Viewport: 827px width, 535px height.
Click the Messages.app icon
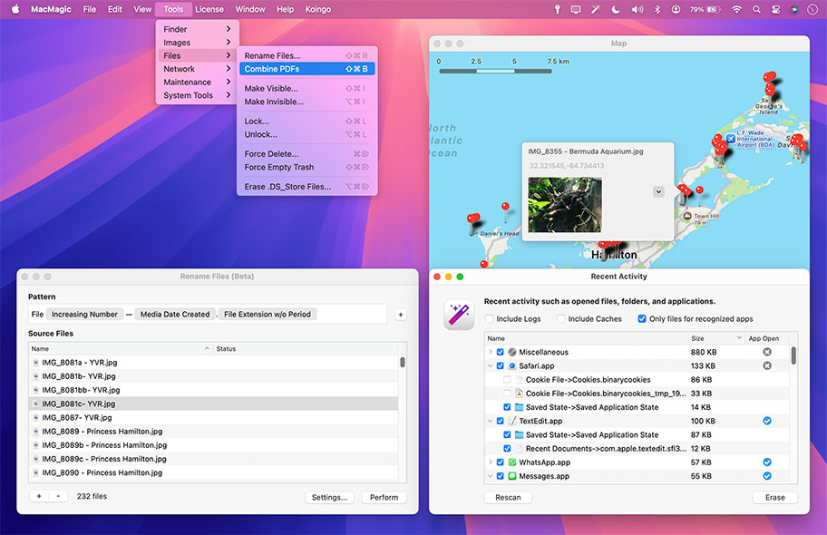point(511,476)
